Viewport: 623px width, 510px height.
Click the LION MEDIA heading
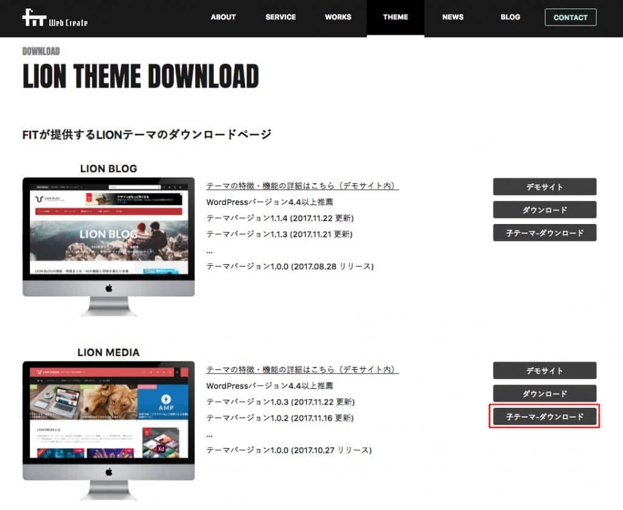108,352
